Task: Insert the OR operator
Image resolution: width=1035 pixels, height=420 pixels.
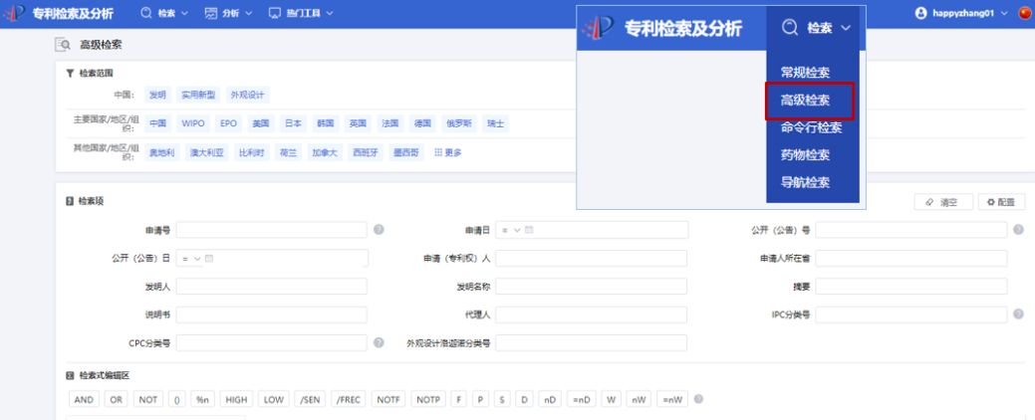Action: [116, 399]
